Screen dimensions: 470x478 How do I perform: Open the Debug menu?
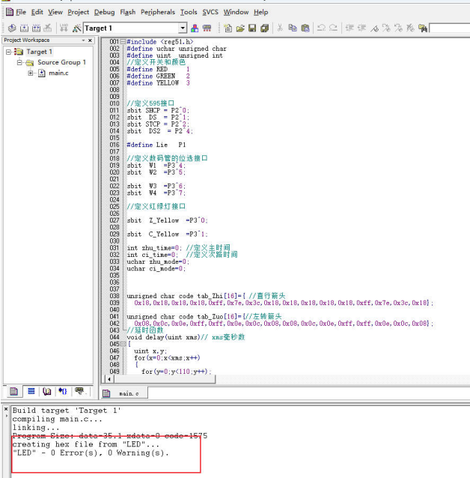105,12
